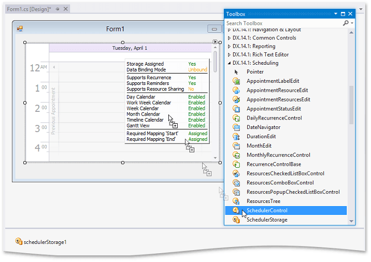The height and width of the screenshot is (262, 371).
Task: Click the Gantt View status row
Action: pos(167,126)
